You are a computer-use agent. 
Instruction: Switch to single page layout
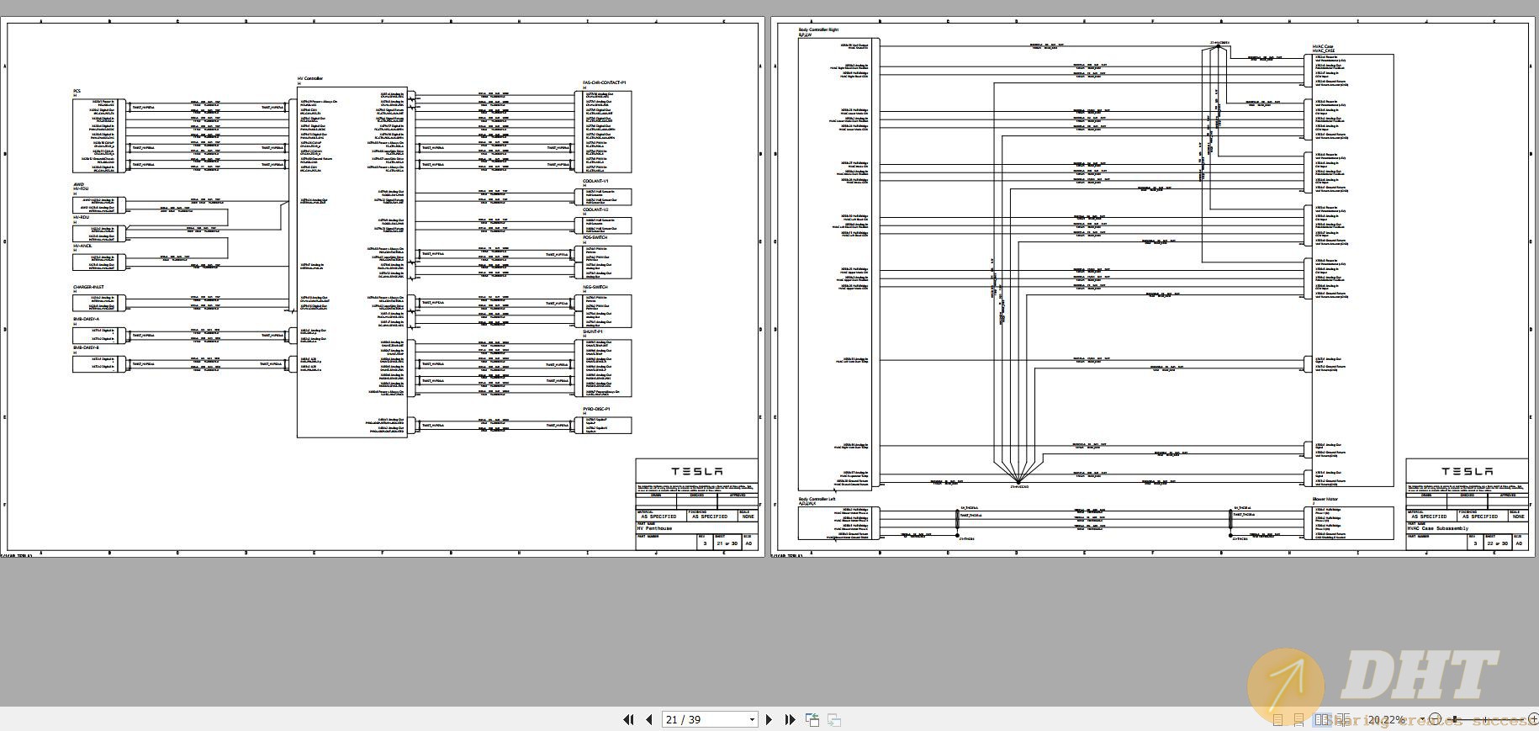[1277, 720]
